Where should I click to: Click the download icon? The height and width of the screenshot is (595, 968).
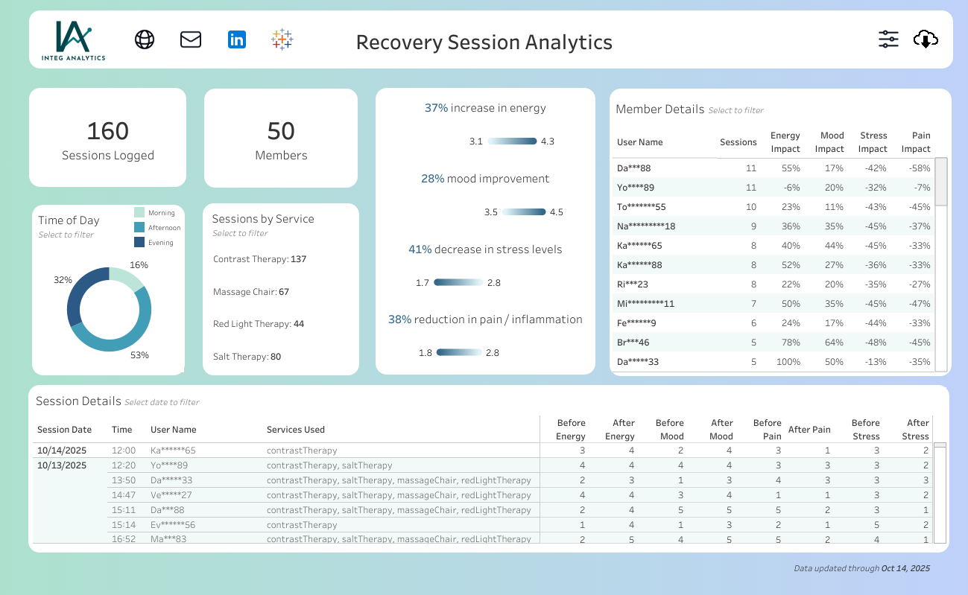click(926, 39)
